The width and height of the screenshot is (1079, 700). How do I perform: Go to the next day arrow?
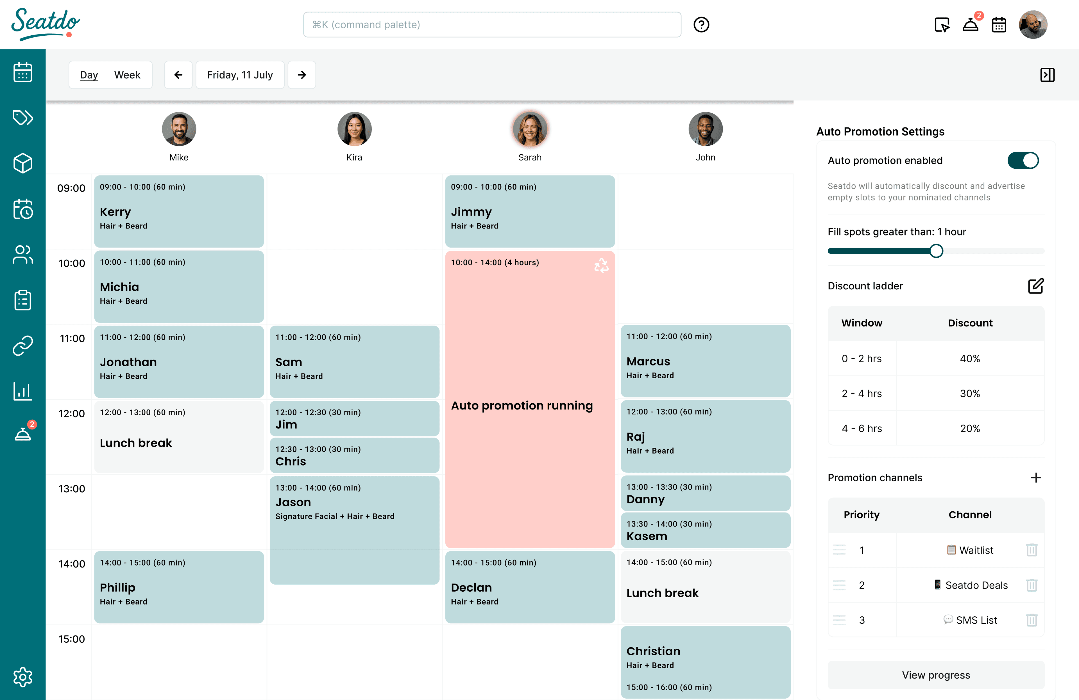tap(302, 75)
